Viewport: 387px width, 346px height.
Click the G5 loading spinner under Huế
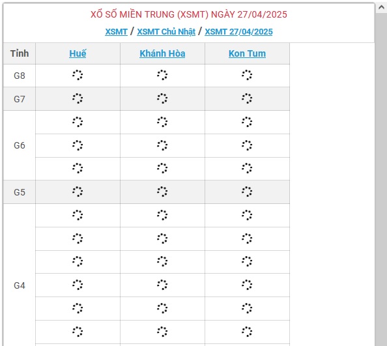pos(78,192)
